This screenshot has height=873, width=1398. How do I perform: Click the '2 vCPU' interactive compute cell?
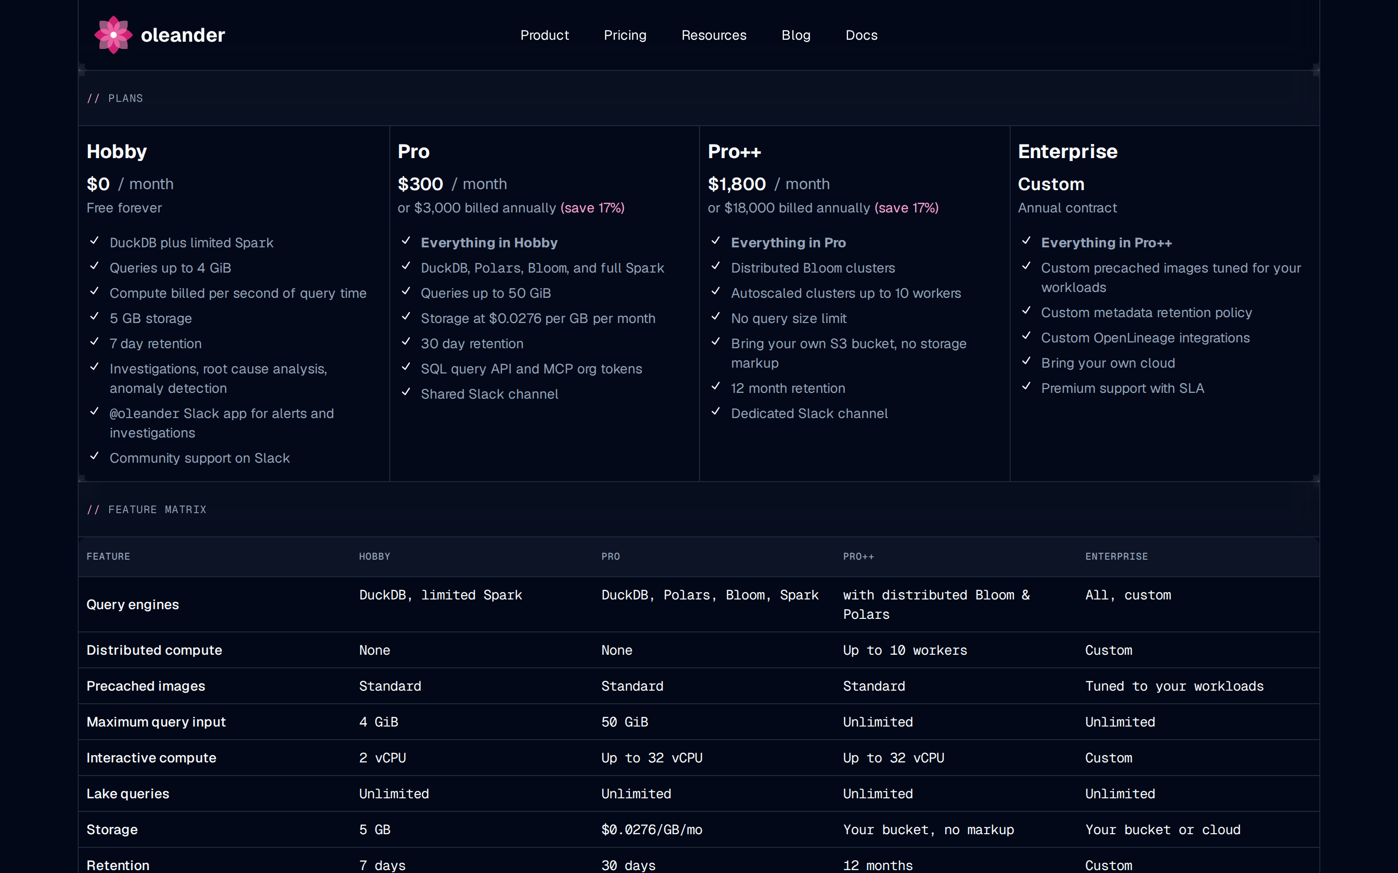pyautogui.click(x=383, y=758)
